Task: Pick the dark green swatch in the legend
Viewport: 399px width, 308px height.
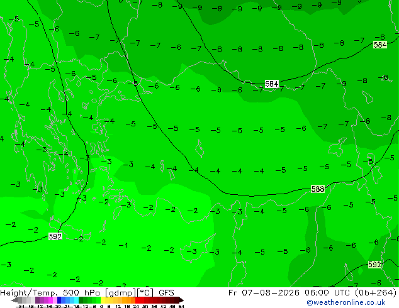Action: click(81, 300)
